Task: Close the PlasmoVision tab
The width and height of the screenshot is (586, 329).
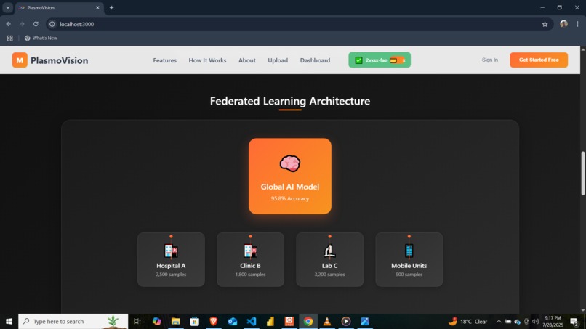Action: click(x=97, y=7)
